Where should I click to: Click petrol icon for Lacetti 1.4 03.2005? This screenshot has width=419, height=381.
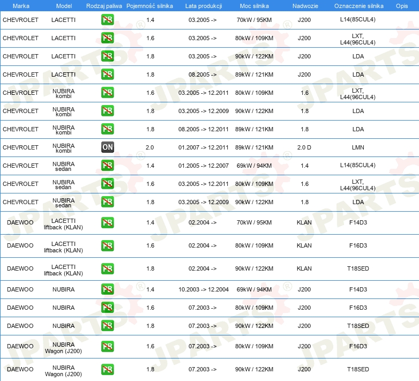pos(108,20)
